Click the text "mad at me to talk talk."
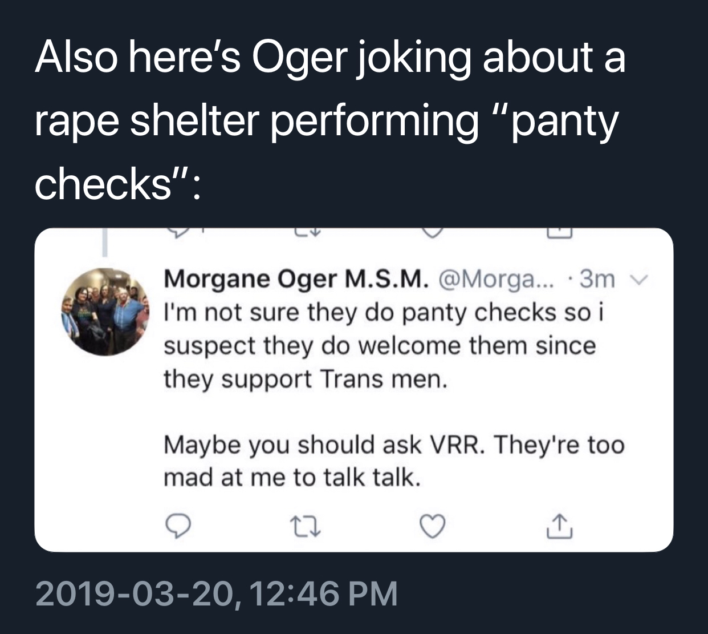The image size is (708, 634). 292,477
